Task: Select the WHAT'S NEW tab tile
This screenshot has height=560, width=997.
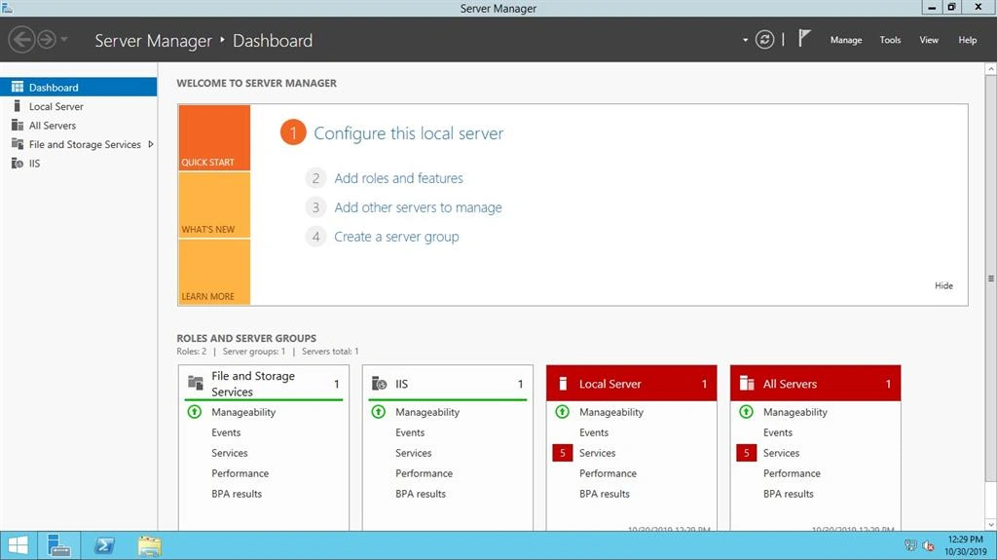Action: point(214,205)
